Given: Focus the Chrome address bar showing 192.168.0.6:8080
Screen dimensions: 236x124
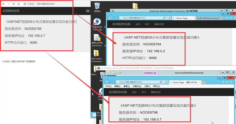Looking at the screenshot, I should [46, 4].
